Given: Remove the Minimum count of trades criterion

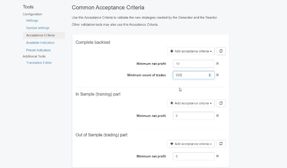Looking at the screenshot, I should point(218,75).
